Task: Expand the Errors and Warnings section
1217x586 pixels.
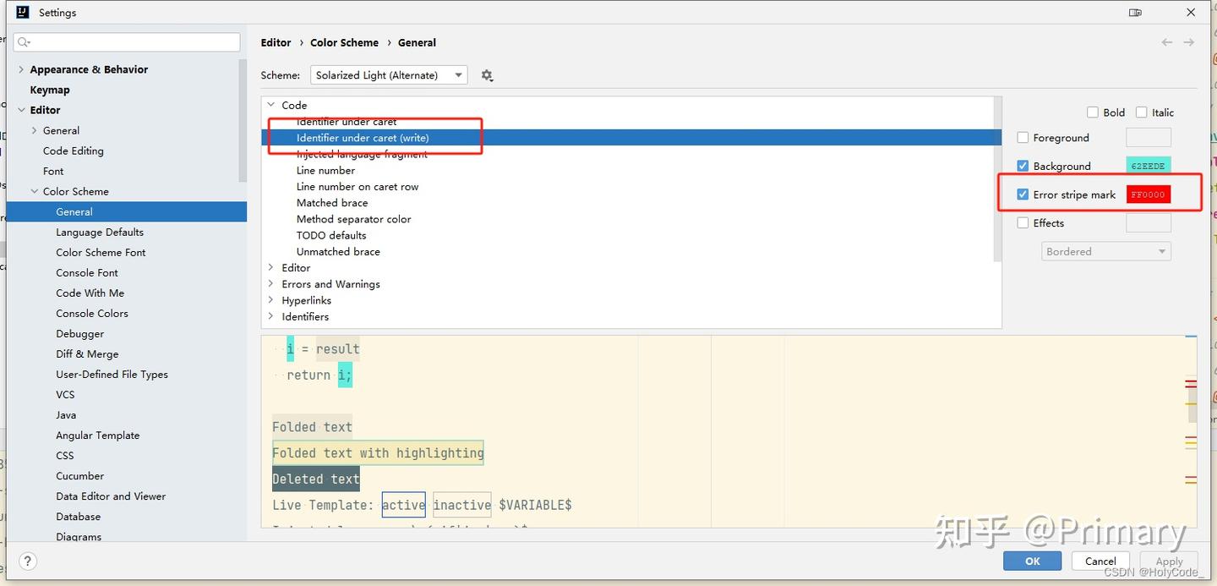Action: point(271,283)
